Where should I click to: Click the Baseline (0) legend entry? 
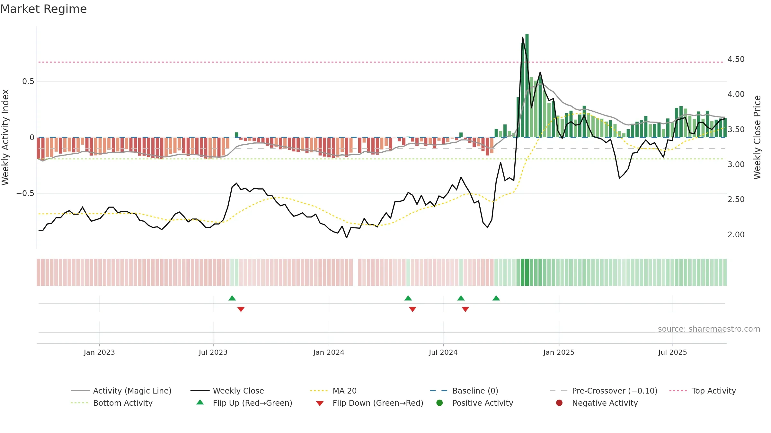click(464, 391)
